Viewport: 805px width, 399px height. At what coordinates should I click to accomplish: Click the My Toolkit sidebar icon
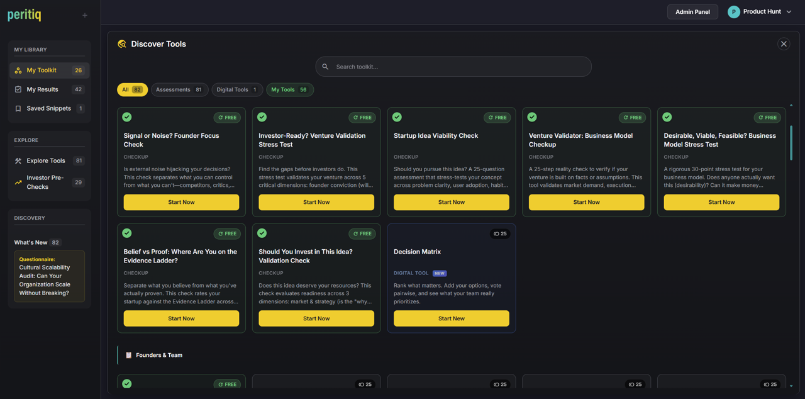point(18,70)
